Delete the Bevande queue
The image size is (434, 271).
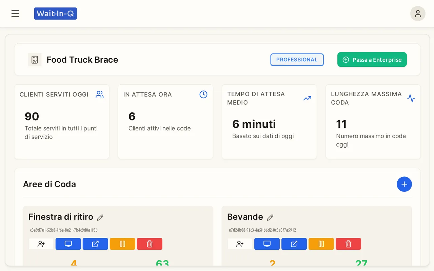348,244
